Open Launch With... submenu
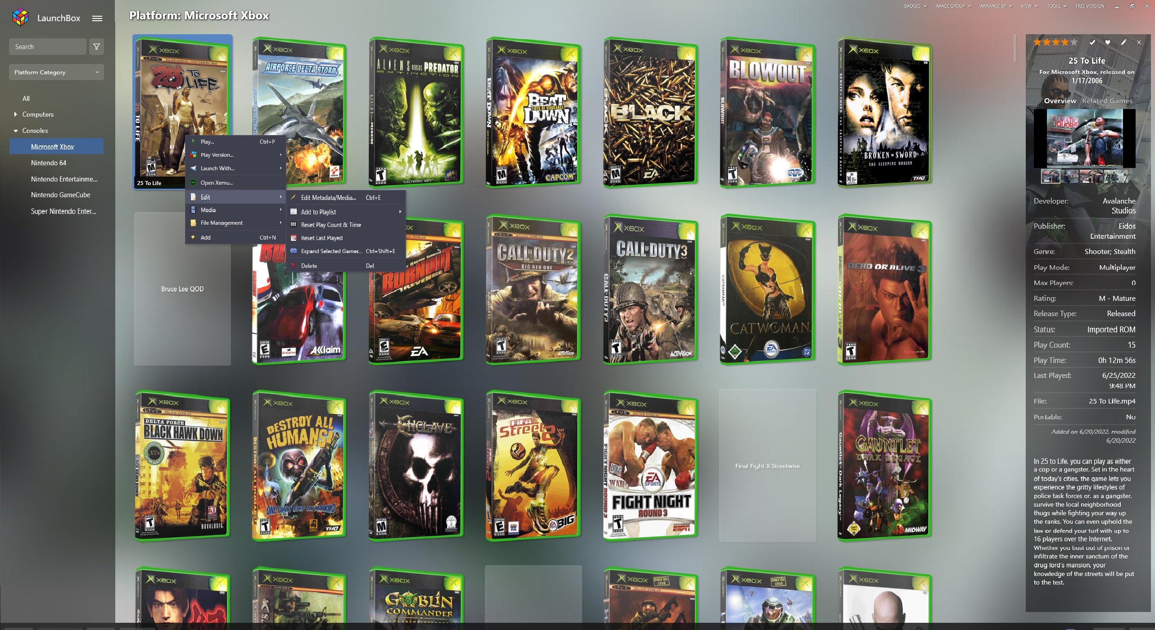Screen dimensions: 1155x630 pos(236,168)
